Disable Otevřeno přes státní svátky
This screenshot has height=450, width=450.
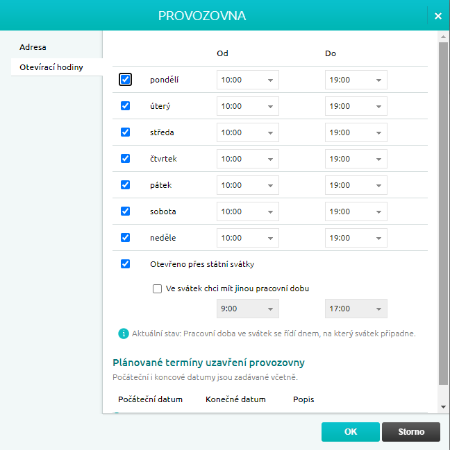(125, 263)
